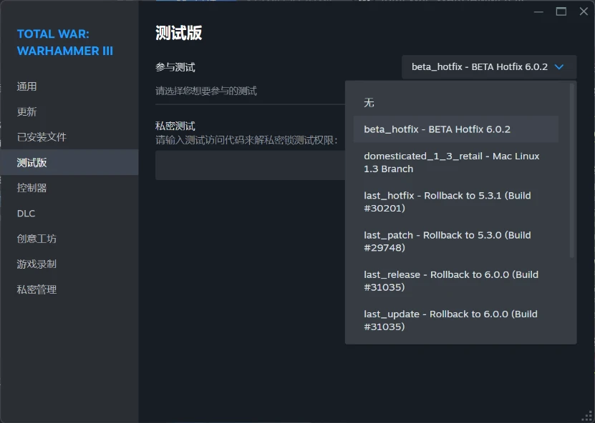Select the 测试版 sidebar section
Screen dimensions: 595x423
[x=69, y=162]
